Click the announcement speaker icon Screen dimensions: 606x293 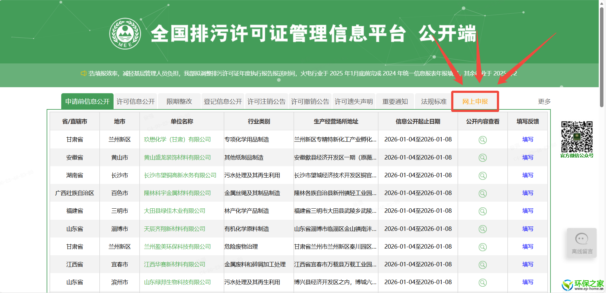(83, 74)
